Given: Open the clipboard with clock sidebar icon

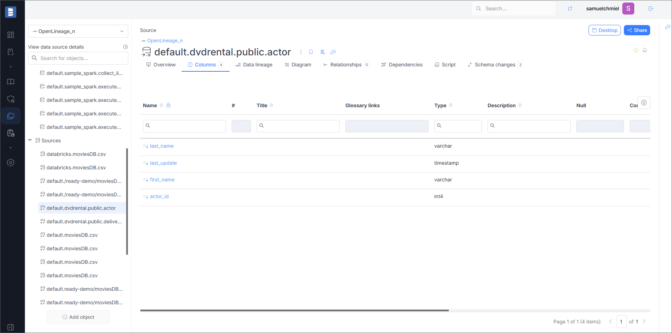Looking at the screenshot, I should tap(11, 133).
